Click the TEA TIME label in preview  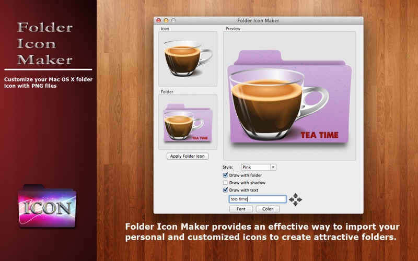point(319,135)
